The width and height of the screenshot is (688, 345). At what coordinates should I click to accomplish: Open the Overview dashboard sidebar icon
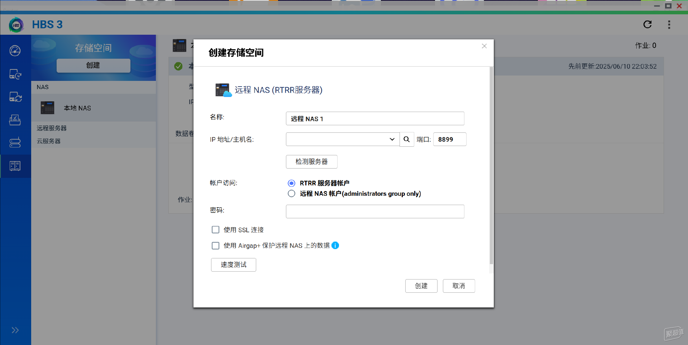[15, 51]
